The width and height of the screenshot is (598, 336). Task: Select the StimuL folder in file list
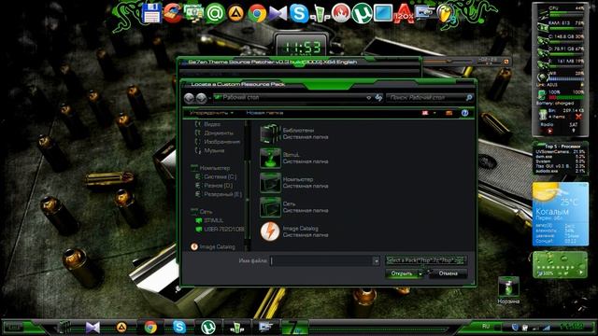pos(294,158)
